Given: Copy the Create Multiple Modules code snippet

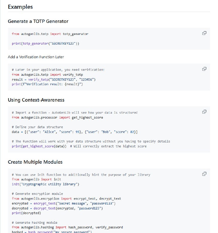Looking at the screenshot, I should pos(204,174).
